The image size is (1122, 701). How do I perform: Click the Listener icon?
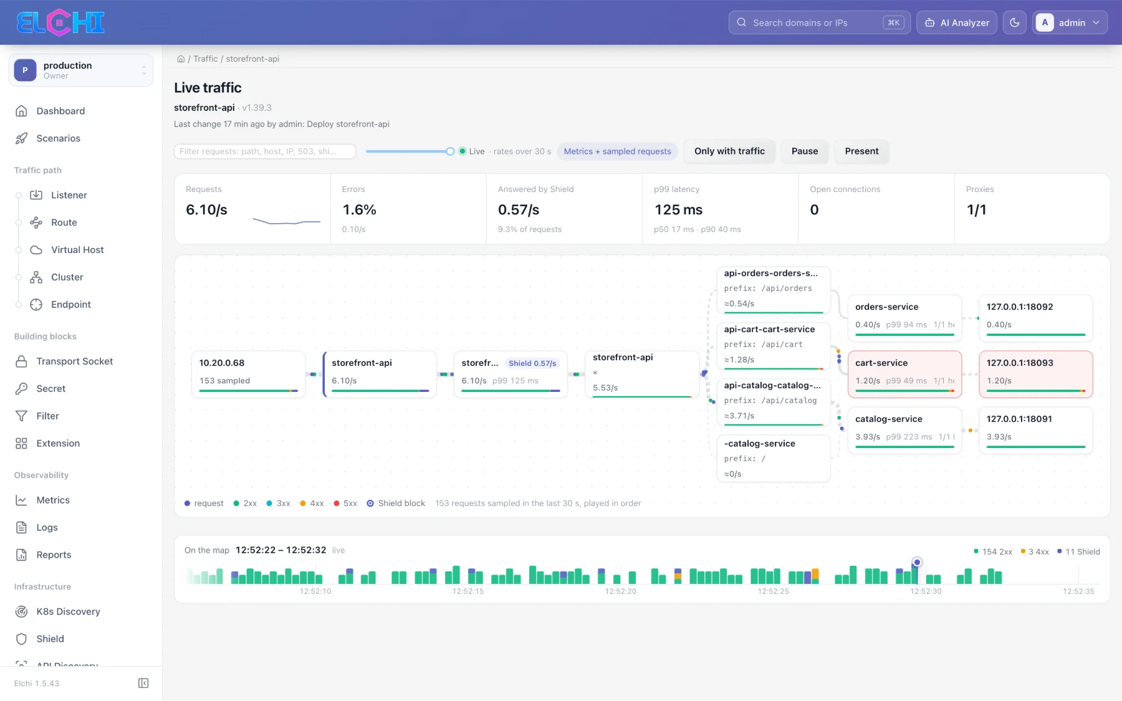(x=36, y=195)
